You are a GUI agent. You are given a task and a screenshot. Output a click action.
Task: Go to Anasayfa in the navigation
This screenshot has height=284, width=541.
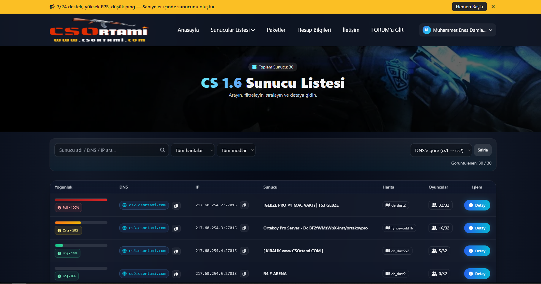click(188, 30)
